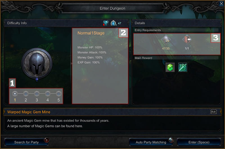Click the Normal1Stage title text
This screenshot has width=225, height=149.
tap(91, 33)
